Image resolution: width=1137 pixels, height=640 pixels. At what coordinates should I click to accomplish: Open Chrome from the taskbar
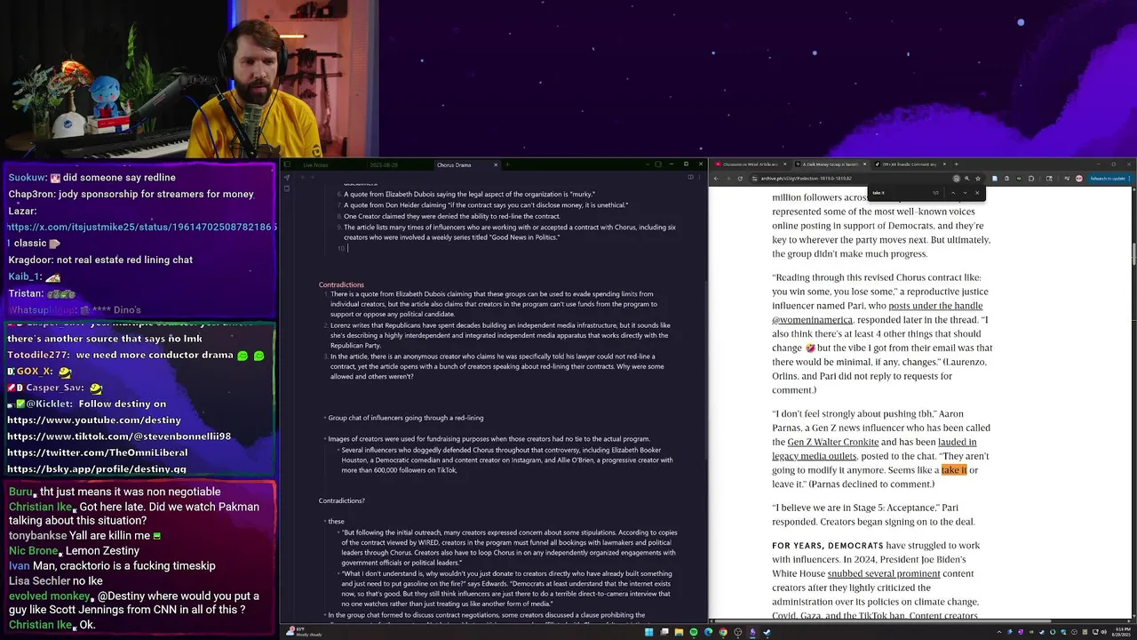tap(723, 632)
